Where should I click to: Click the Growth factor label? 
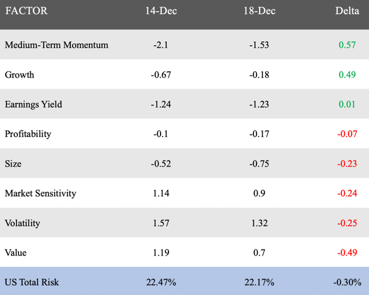20,74
